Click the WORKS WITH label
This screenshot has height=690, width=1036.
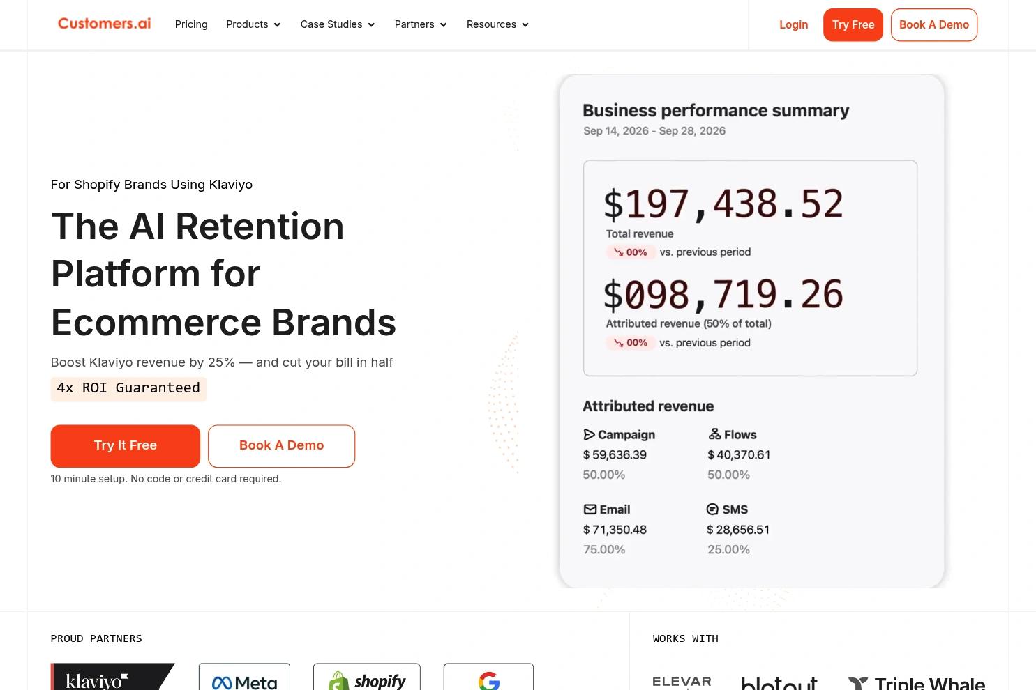[686, 638]
